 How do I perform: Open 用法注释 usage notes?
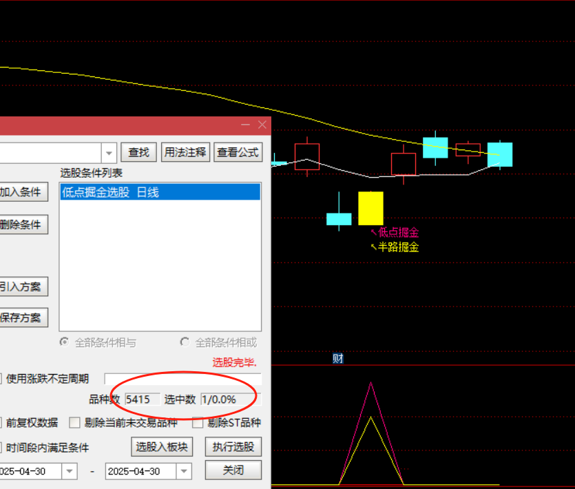coord(185,152)
